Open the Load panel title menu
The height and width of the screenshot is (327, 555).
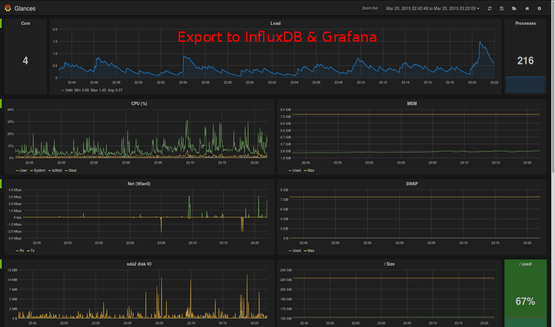(x=276, y=24)
